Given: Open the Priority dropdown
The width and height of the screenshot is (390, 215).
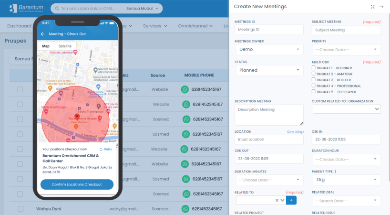Looking at the screenshot, I should 347,50.
